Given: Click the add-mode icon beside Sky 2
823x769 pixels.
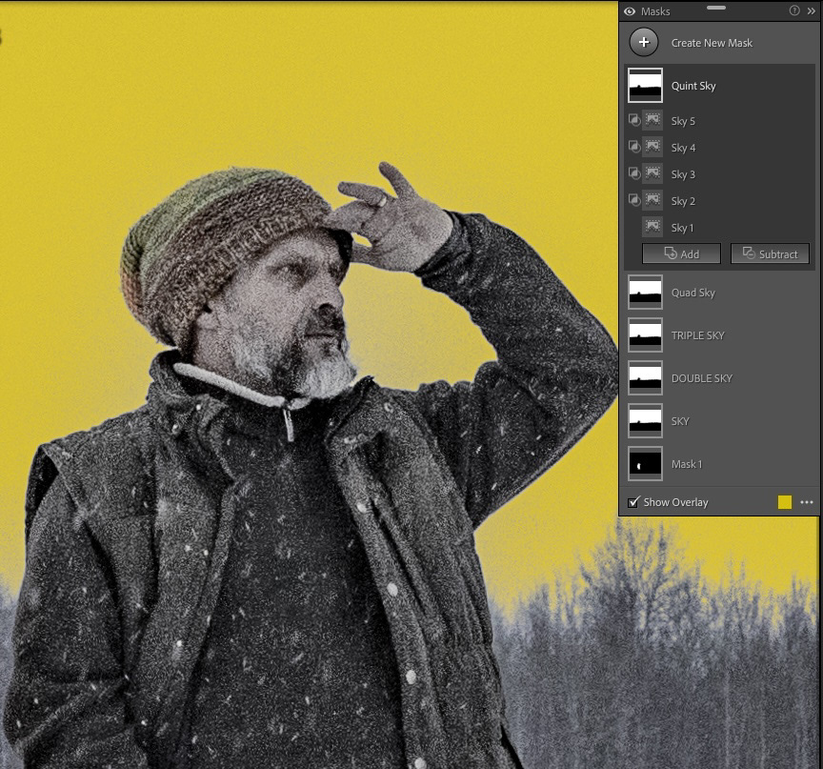Looking at the screenshot, I should [634, 200].
